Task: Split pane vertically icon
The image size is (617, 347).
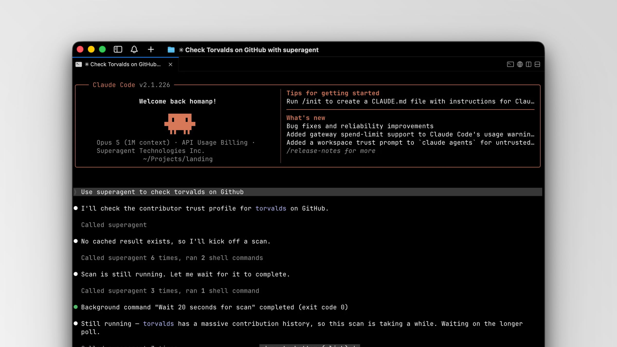Action: tap(529, 64)
